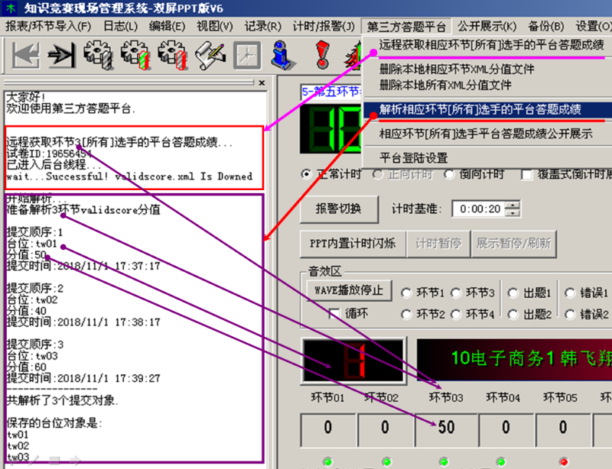The image size is (612, 469).
Task: Select the 倒向计时 radio button
Action: point(450,174)
